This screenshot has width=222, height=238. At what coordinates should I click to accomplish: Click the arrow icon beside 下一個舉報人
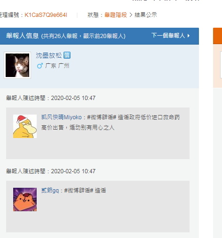[189, 36]
